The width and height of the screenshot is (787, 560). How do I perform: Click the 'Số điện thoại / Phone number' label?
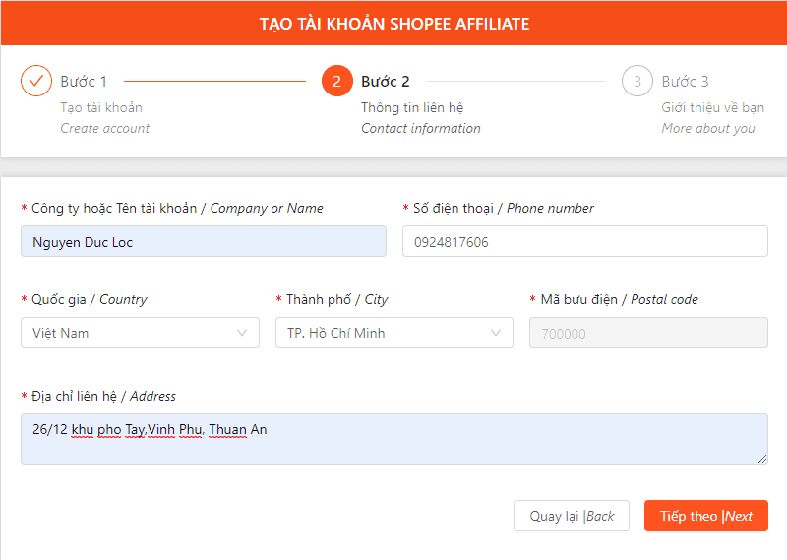coord(503,208)
